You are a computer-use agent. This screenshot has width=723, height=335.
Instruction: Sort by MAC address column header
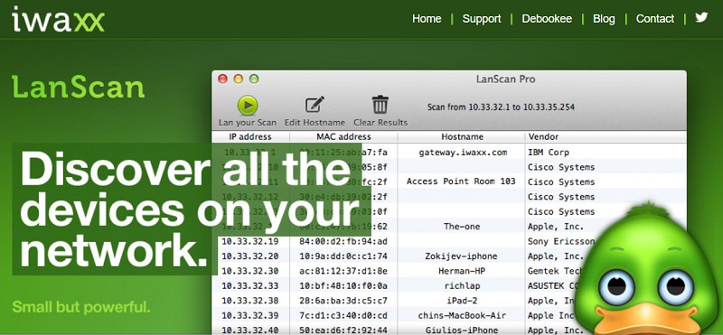pyautogui.click(x=343, y=137)
